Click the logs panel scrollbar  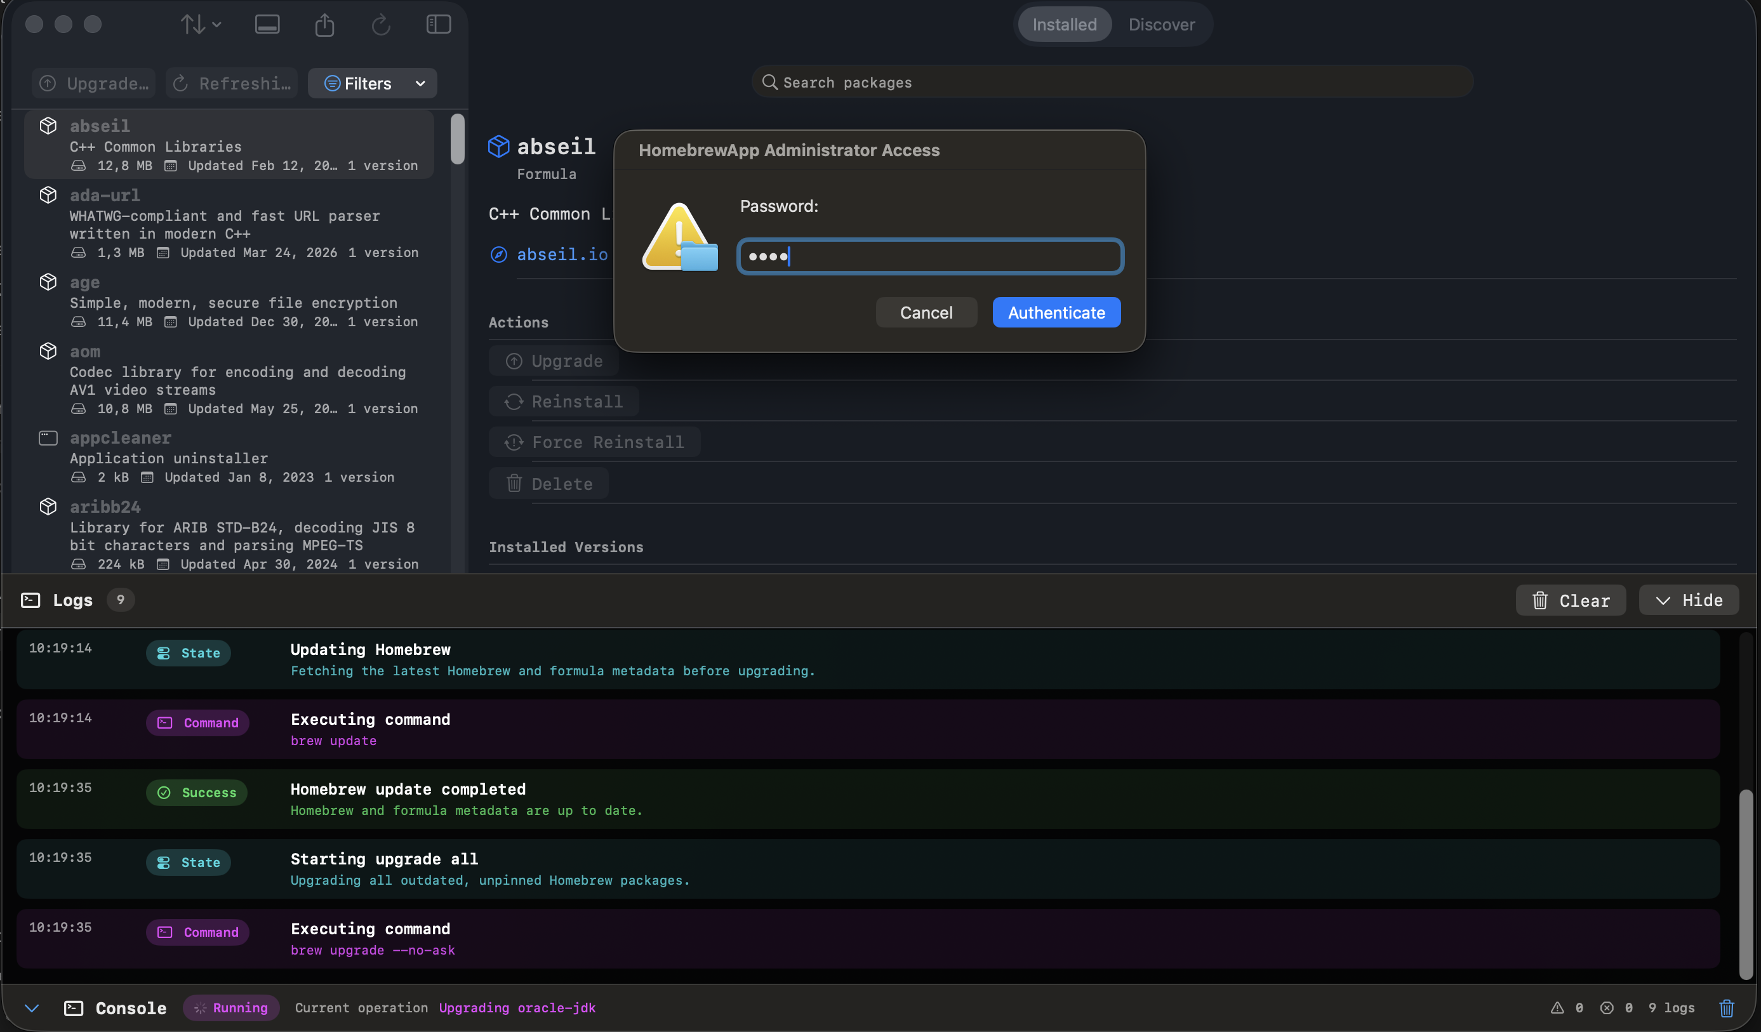coord(1746,884)
